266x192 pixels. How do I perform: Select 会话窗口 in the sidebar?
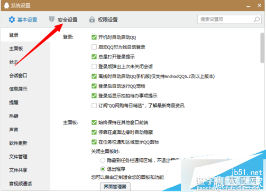pos(26,75)
